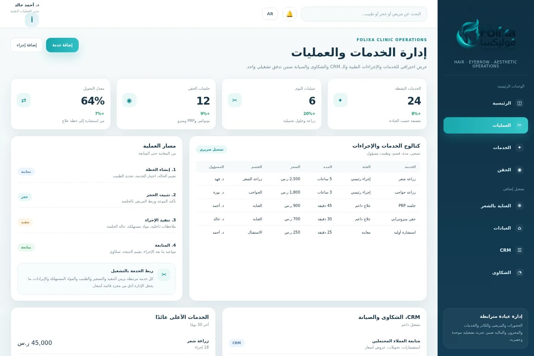Click استشارة أولية table cell
This screenshot has width=534, height=356.
point(405,233)
